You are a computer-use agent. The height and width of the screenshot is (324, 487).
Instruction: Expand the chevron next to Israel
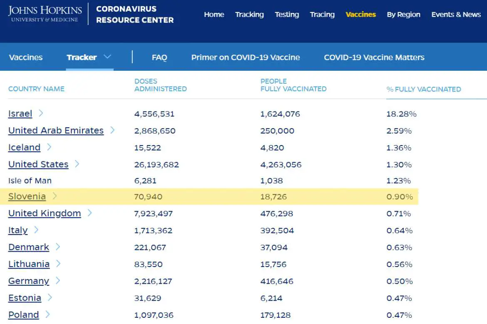[x=41, y=113]
